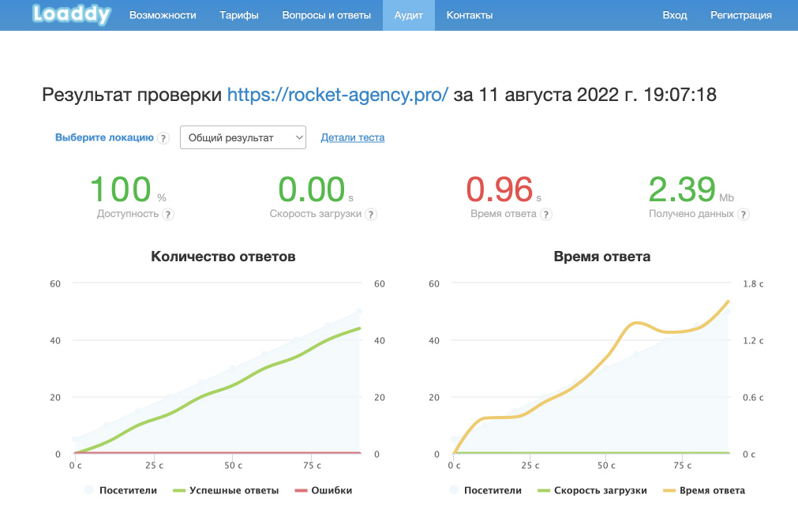798x517 pixels.
Task: Select the Аудит tab
Action: 409,15
